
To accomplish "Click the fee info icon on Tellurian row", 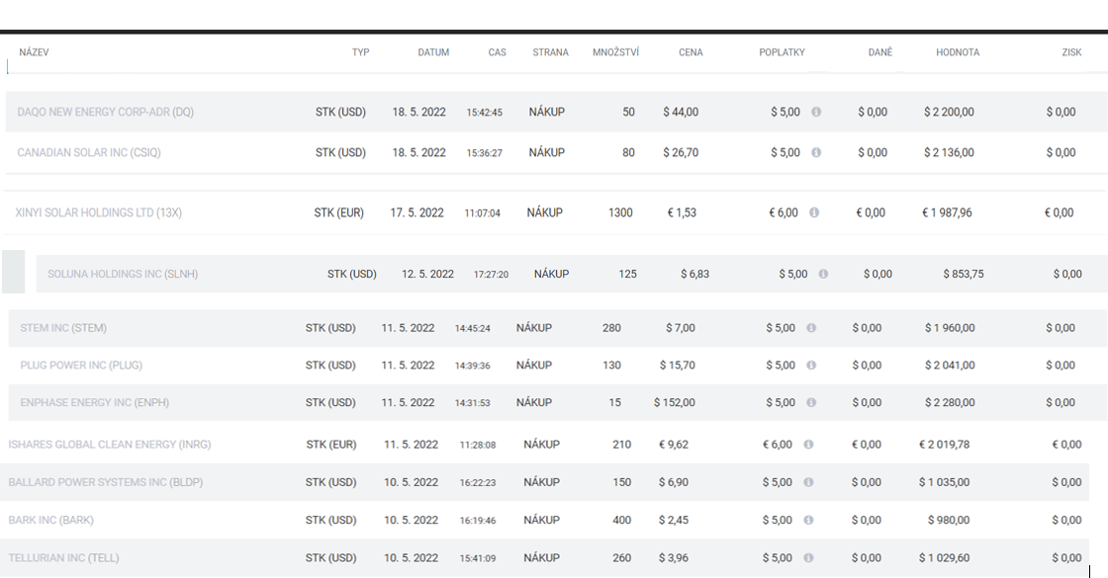I will pos(808,558).
